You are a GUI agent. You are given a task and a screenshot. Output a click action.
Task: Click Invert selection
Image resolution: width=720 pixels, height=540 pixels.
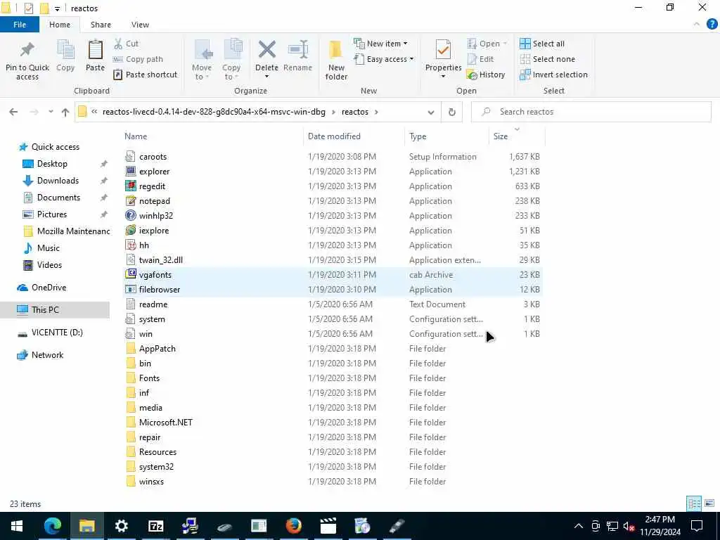553,75
